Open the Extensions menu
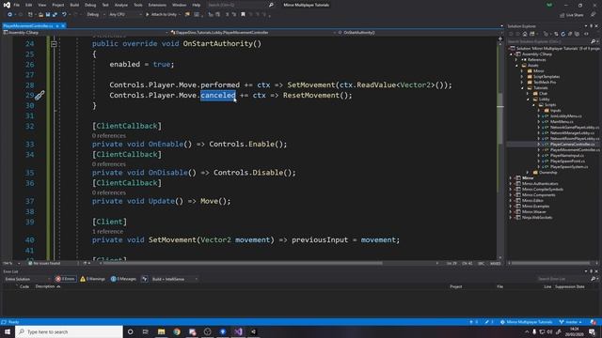Viewport: 602px width, 338px height. 157,5
